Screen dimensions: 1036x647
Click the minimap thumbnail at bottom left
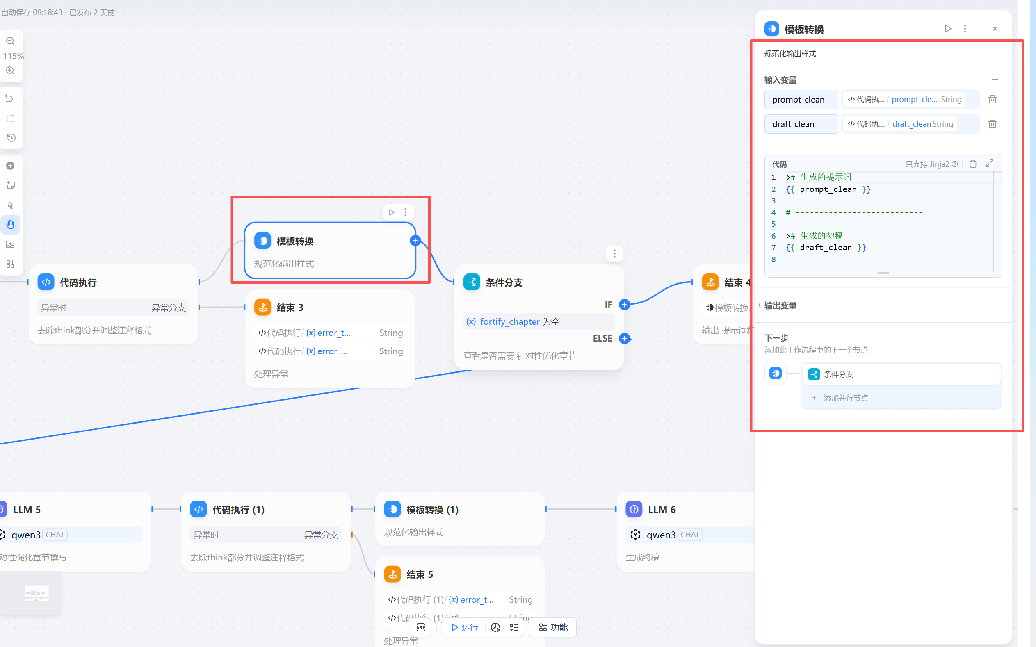[37, 594]
